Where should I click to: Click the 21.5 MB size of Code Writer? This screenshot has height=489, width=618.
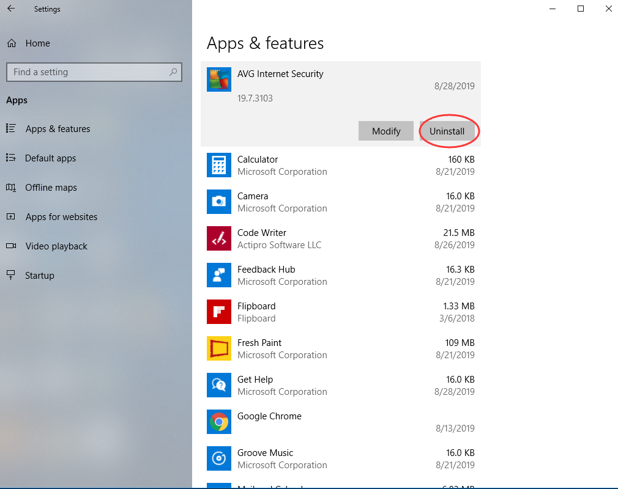pos(459,233)
